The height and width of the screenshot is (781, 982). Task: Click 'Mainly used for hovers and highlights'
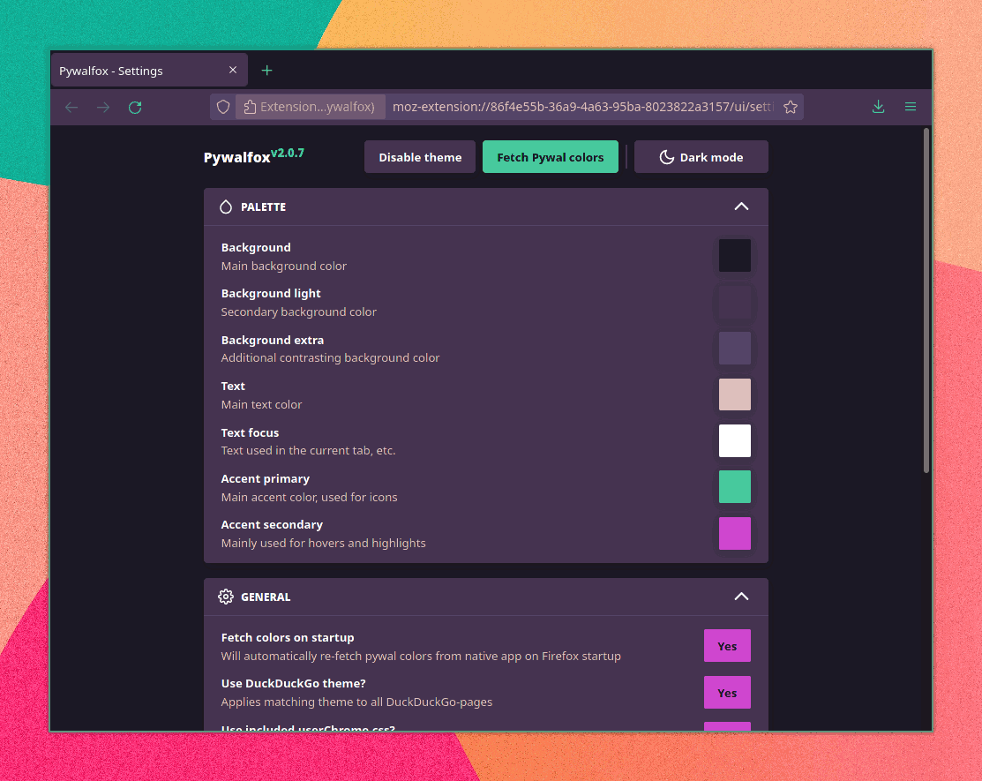click(323, 544)
